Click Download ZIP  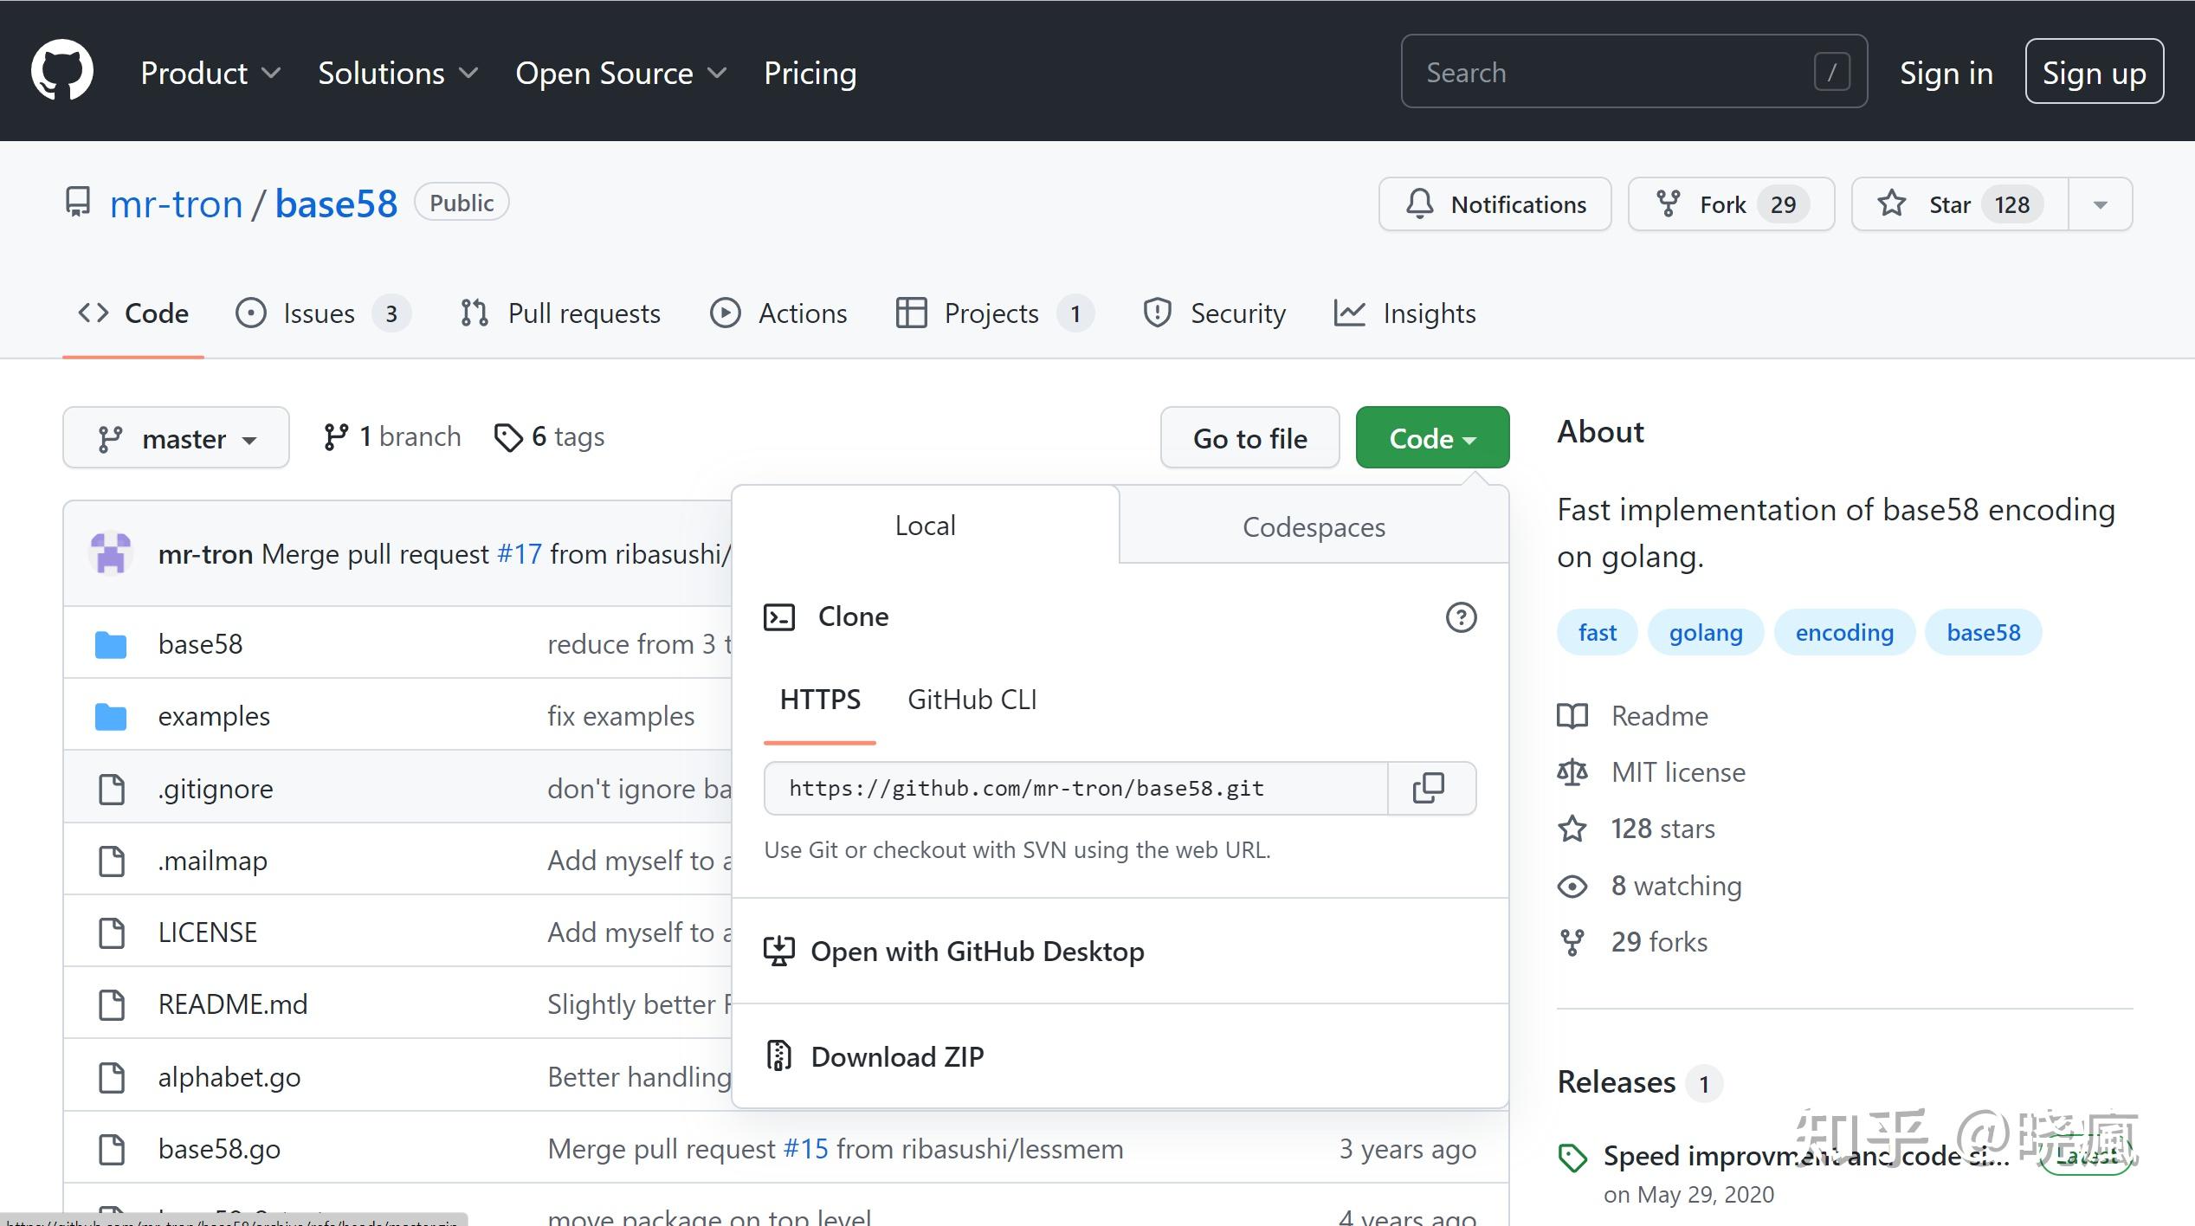pyautogui.click(x=896, y=1056)
